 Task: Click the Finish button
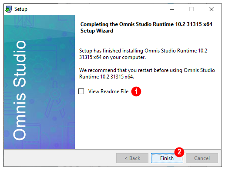(167, 158)
